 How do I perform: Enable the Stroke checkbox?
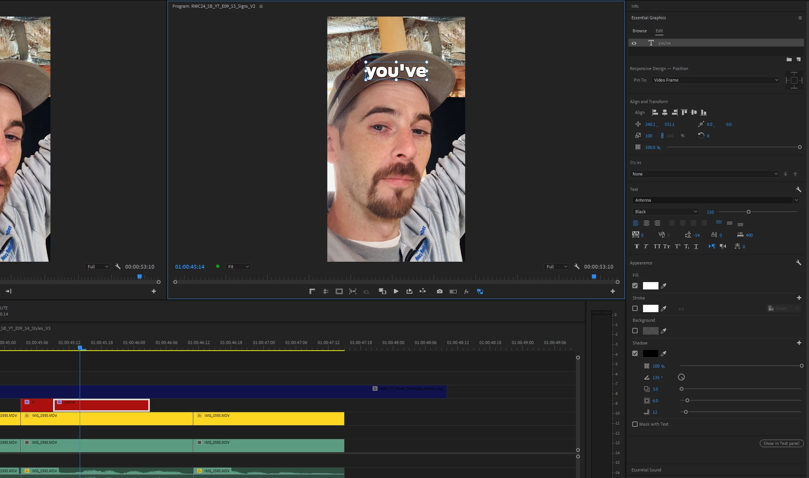635,308
